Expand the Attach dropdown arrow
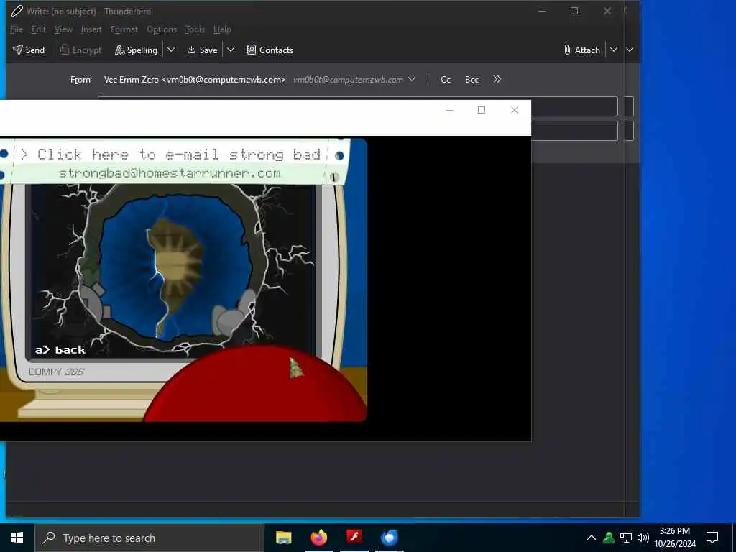This screenshot has width=736, height=552. (x=614, y=50)
